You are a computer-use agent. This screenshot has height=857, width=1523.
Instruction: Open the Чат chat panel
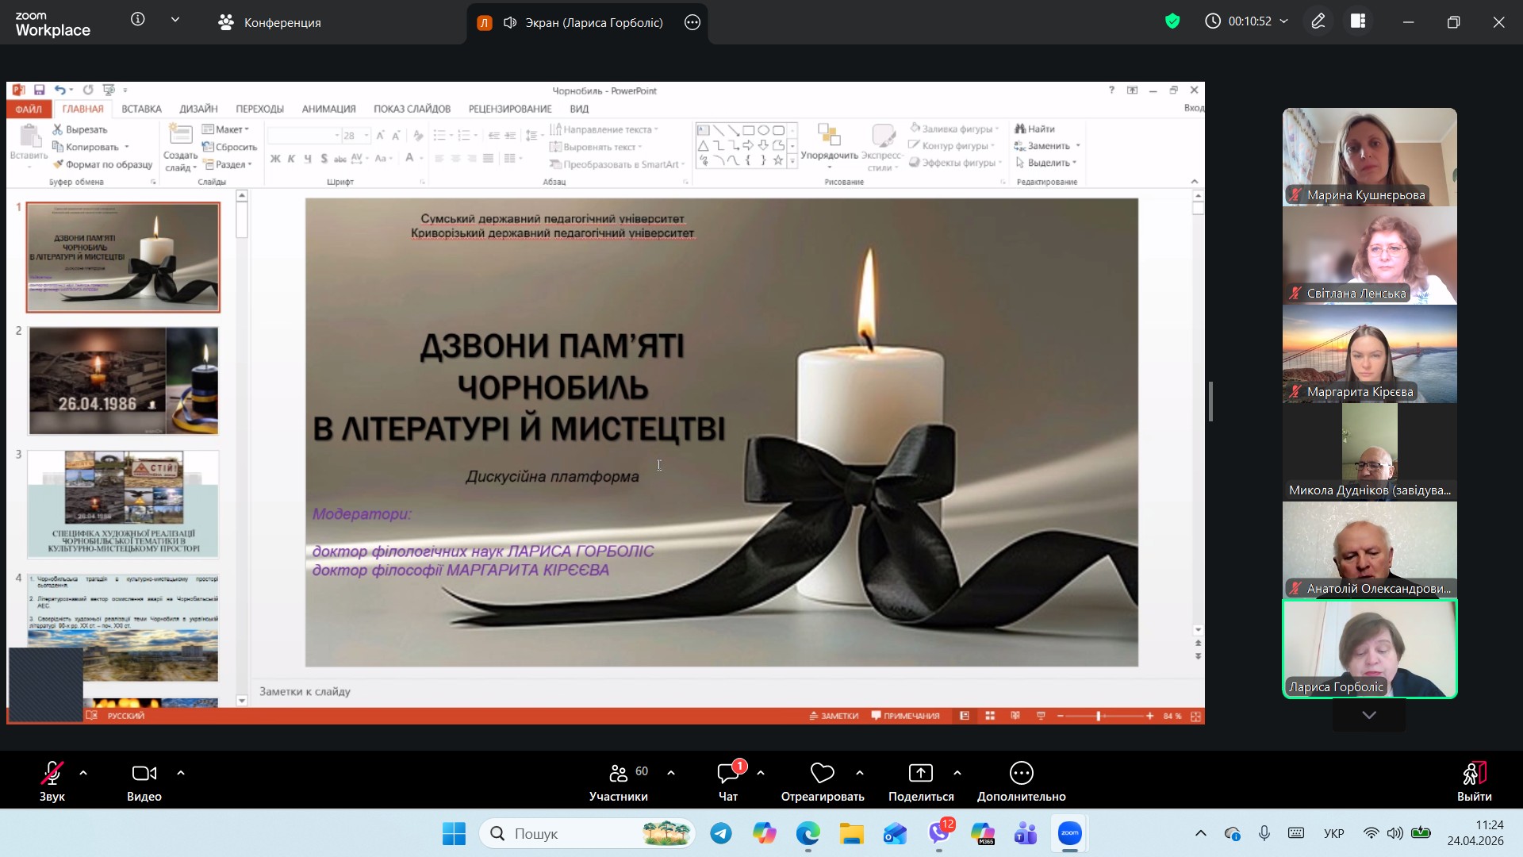tap(727, 774)
